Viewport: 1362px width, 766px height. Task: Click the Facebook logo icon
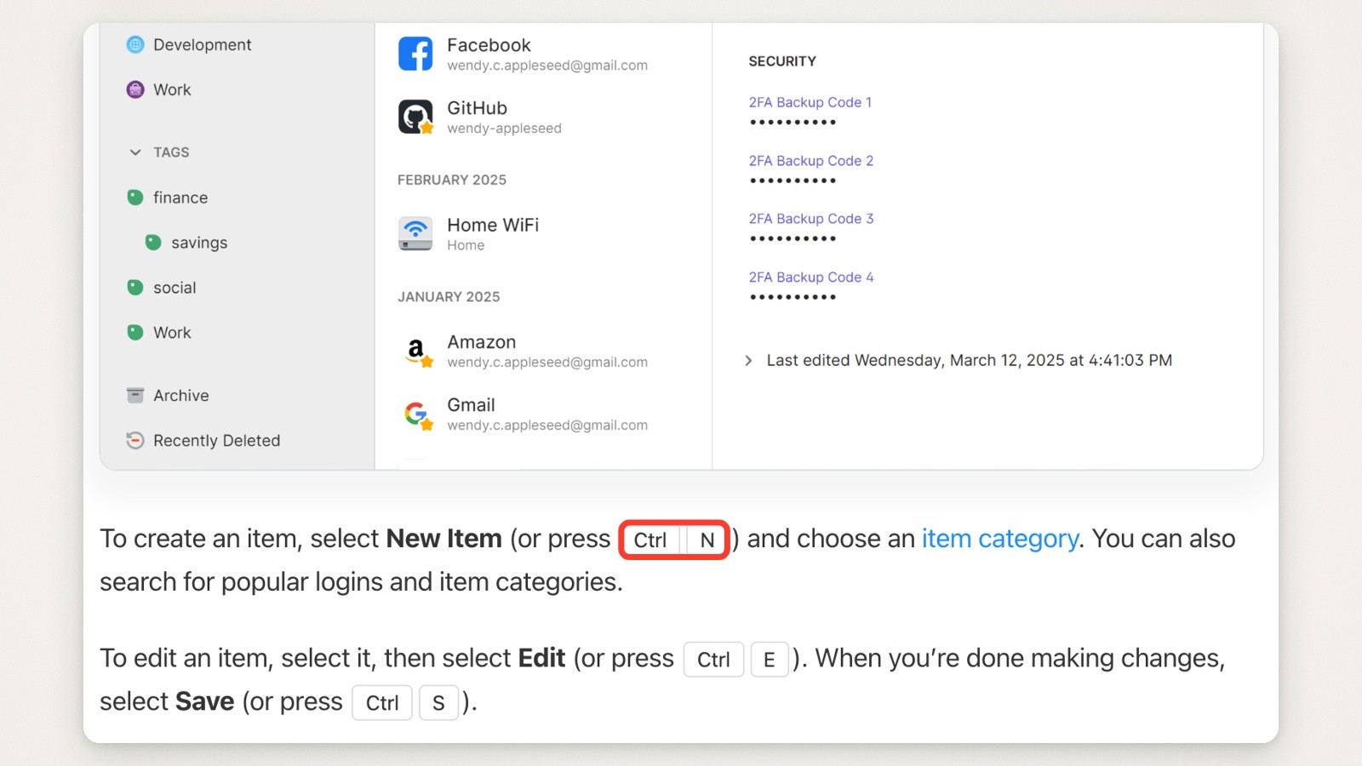coord(415,54)
